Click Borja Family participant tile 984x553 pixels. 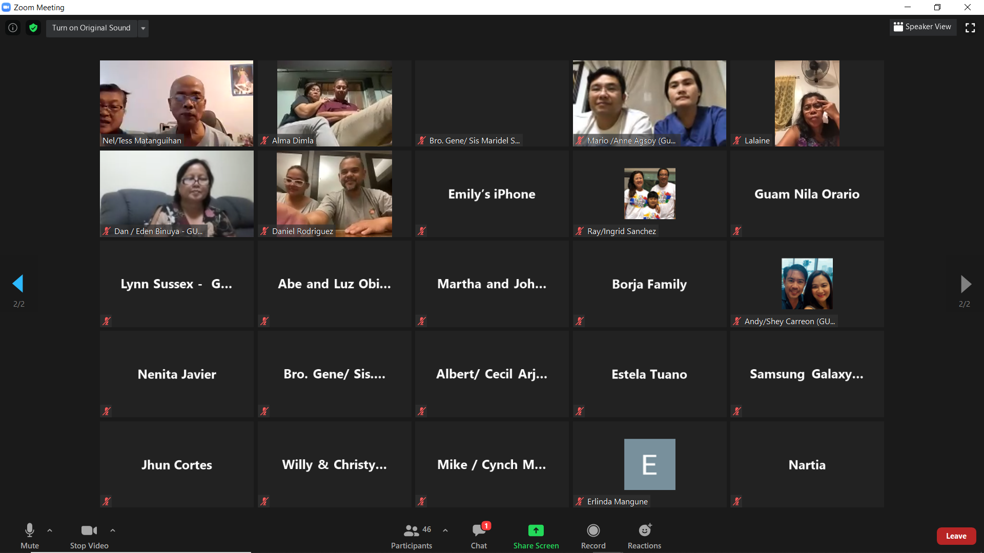click(x=649, y=284)
